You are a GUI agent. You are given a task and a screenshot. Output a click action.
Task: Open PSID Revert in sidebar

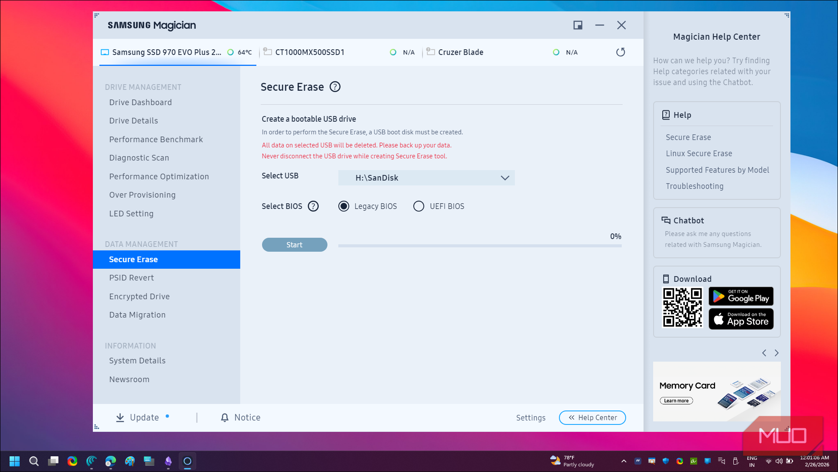[132, 278]
